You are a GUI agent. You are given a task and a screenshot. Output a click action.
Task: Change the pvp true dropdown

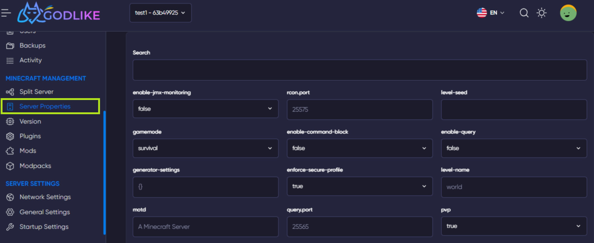tap(514, 226)
